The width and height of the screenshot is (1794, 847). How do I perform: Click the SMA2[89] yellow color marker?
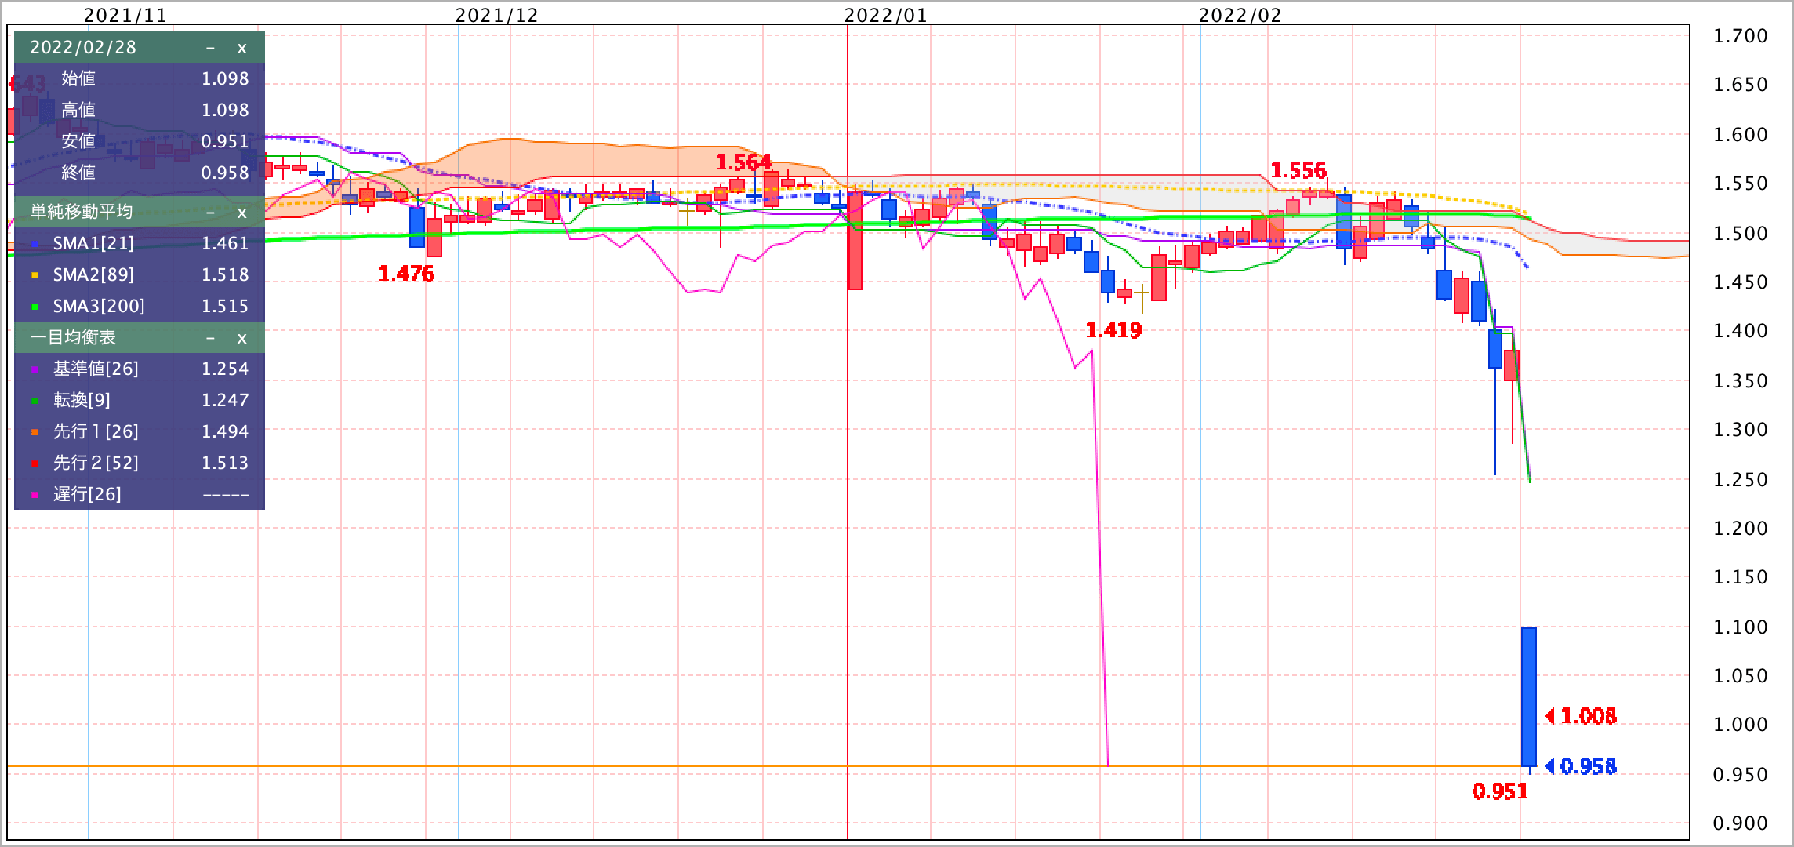[34, 276]
